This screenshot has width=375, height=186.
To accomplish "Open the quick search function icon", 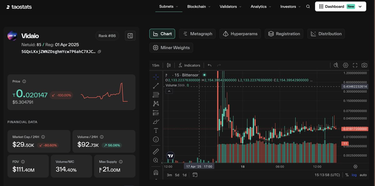I will 336,65.
